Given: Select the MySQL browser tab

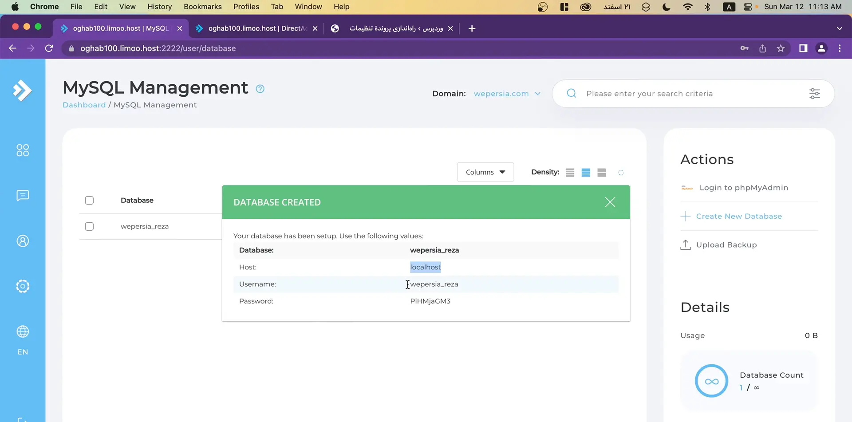Looking at the screenshot, I should click(x=121, y=28).
